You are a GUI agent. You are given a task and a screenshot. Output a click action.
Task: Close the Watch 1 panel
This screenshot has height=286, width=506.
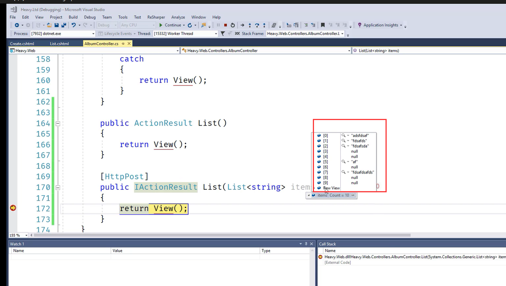click(312, 244)
